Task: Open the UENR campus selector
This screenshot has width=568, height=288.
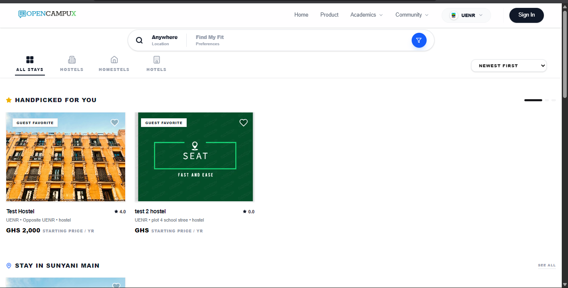Action: (x=466, y=15)
